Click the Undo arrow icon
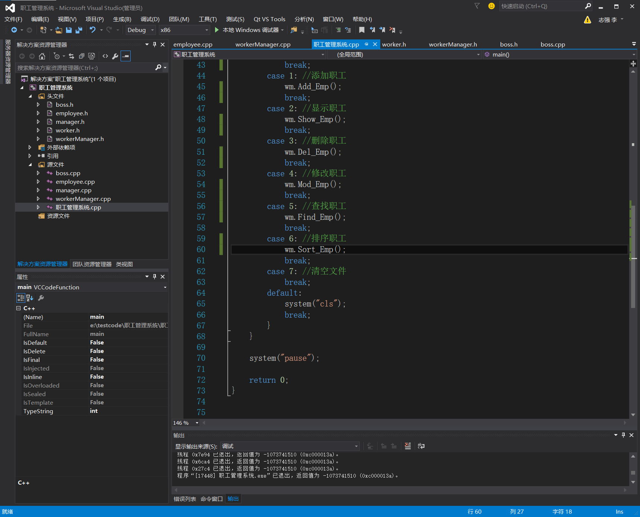Screen dimensions: 640x517 (x=93, y=30)
